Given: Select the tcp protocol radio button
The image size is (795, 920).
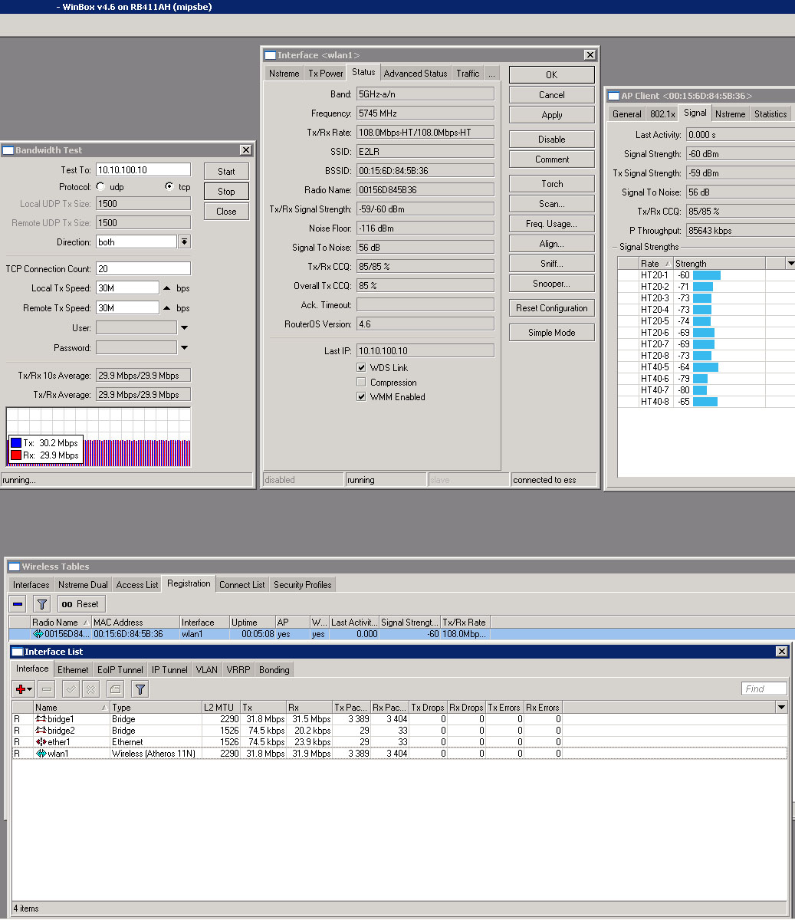Looking at the screenshot, I should [169, 186].
